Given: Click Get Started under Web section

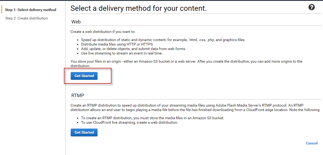Looking at the screenshot, I should (x=84, y=76).
